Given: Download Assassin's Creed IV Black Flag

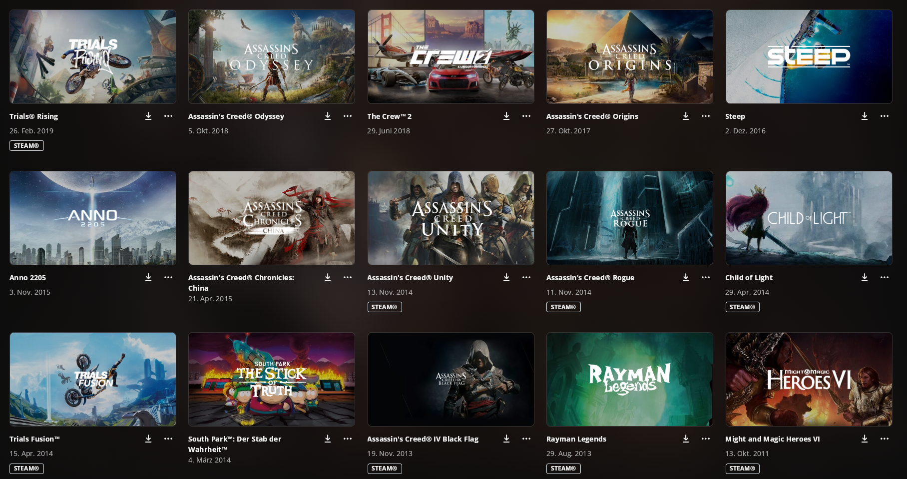Looking at the screenshot, I should (506, 439).
